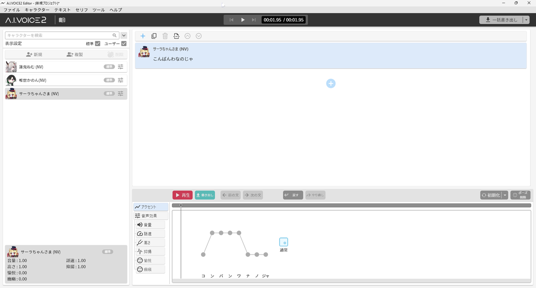Select 蓮鬼ねむ (NV) in the character list

coord(66,67)
